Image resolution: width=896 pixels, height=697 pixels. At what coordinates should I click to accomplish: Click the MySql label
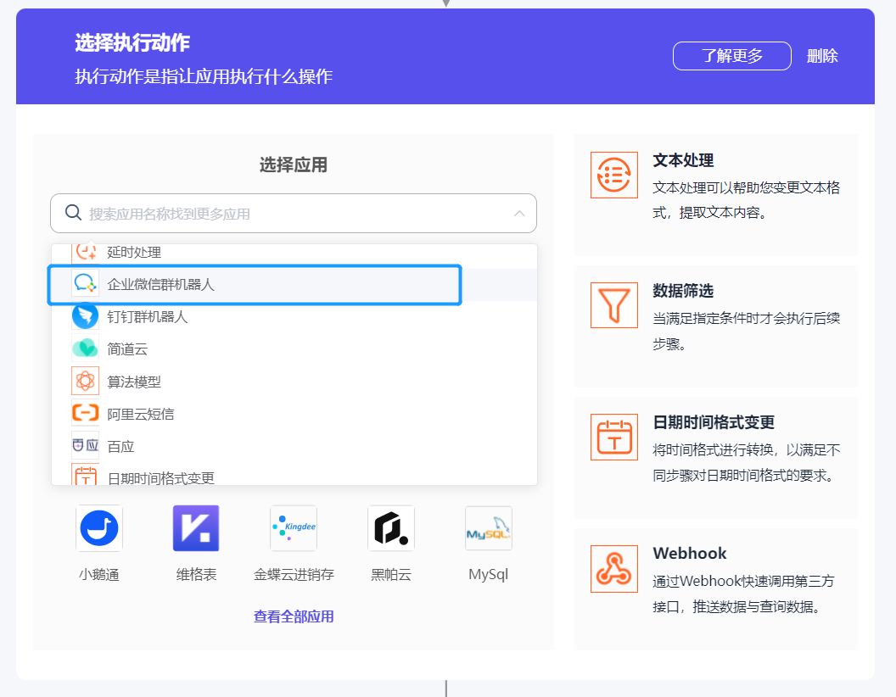[489, 574]
